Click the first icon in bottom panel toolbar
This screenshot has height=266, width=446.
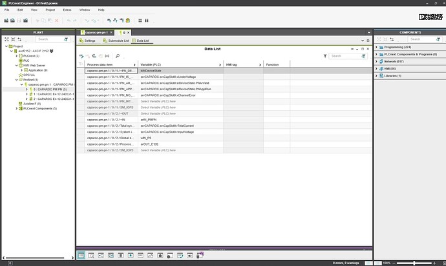pos(81,255)
